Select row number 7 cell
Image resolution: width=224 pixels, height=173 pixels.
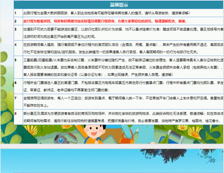pyautogui.click(x=18, y=102)
